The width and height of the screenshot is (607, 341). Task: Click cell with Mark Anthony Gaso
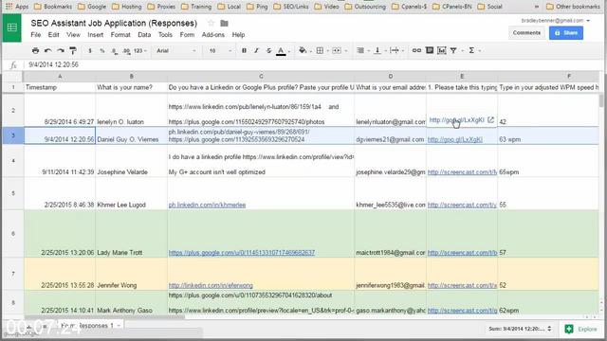click(132, 303)
